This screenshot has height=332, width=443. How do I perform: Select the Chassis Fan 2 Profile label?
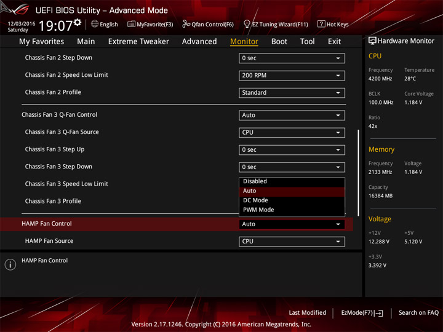(53, 92)
